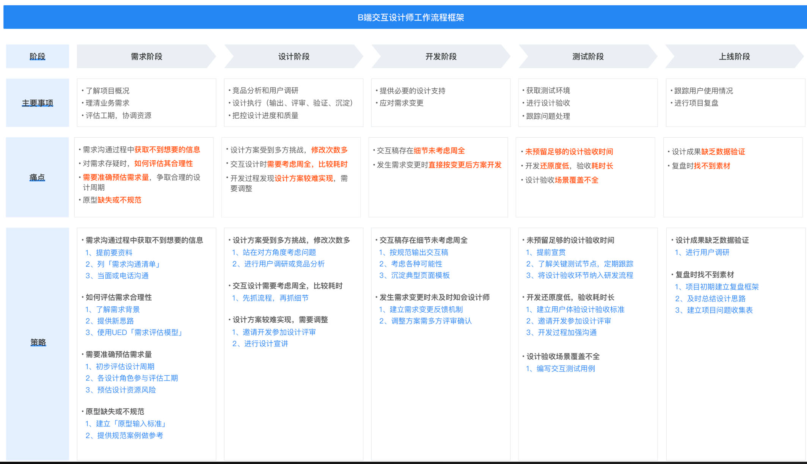Click strategy item '1、先抓流程，再抓细节'

coord(270,298)
